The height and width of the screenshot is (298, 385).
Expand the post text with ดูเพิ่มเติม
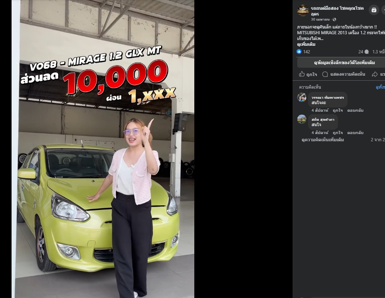[x=306, y=44]
